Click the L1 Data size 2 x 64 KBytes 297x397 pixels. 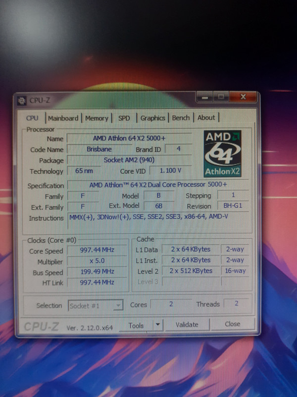click(x=191, y=250)
